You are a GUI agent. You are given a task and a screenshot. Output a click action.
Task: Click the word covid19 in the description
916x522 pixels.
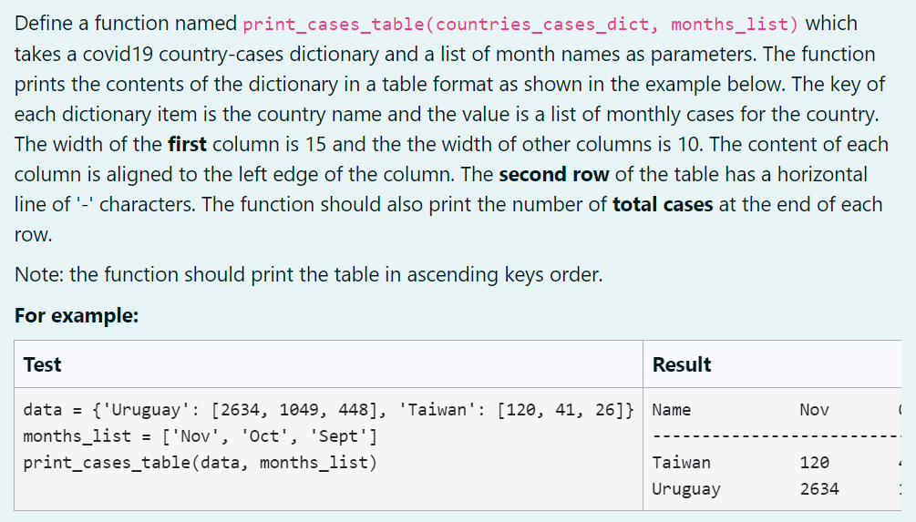coord(118,55)
